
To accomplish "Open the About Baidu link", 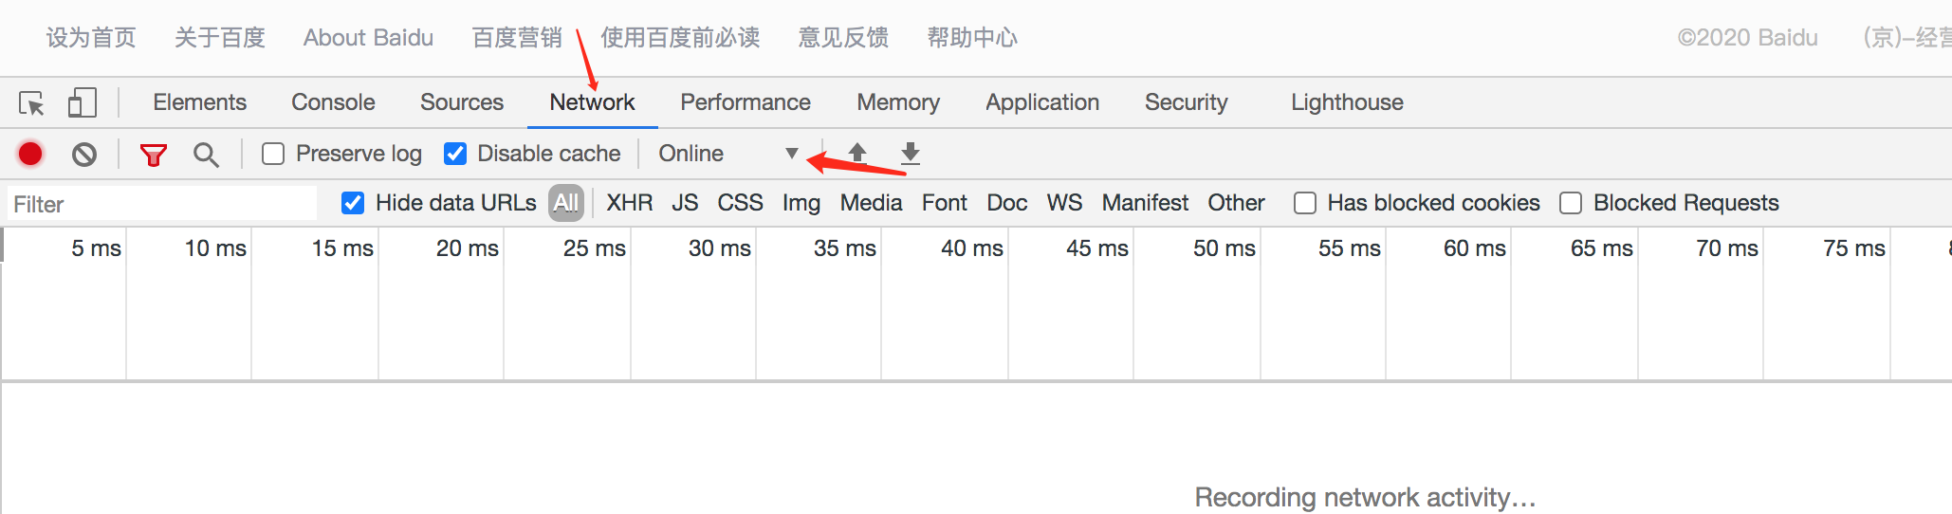I will 368,38.
